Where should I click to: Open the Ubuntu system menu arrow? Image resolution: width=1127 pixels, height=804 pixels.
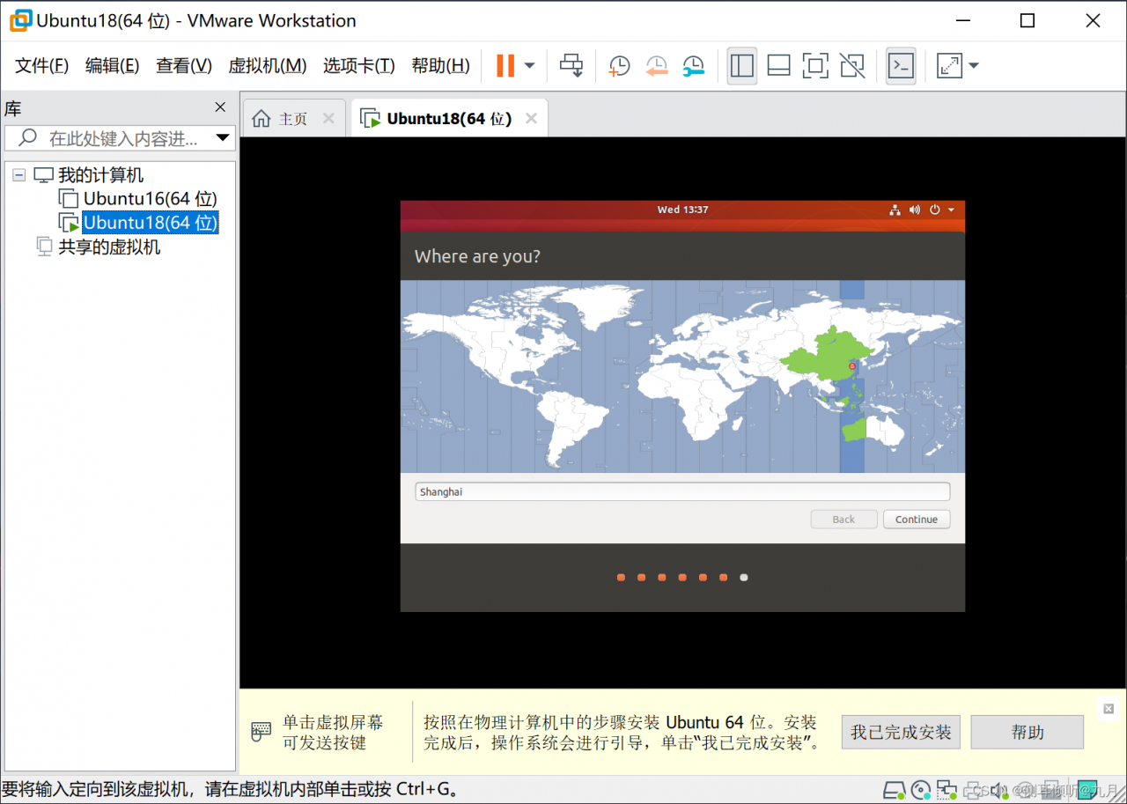tap(952, 210)
